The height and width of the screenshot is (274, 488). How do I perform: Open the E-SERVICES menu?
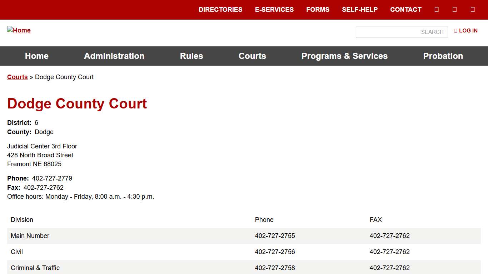click(274, 10)
